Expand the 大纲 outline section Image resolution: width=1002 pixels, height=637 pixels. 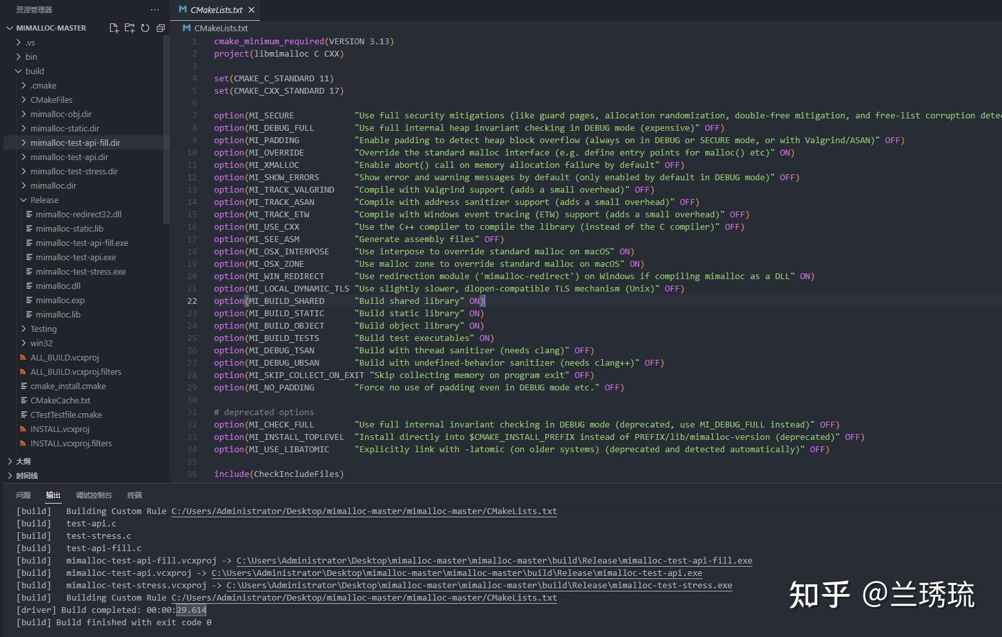coord(23,461)
